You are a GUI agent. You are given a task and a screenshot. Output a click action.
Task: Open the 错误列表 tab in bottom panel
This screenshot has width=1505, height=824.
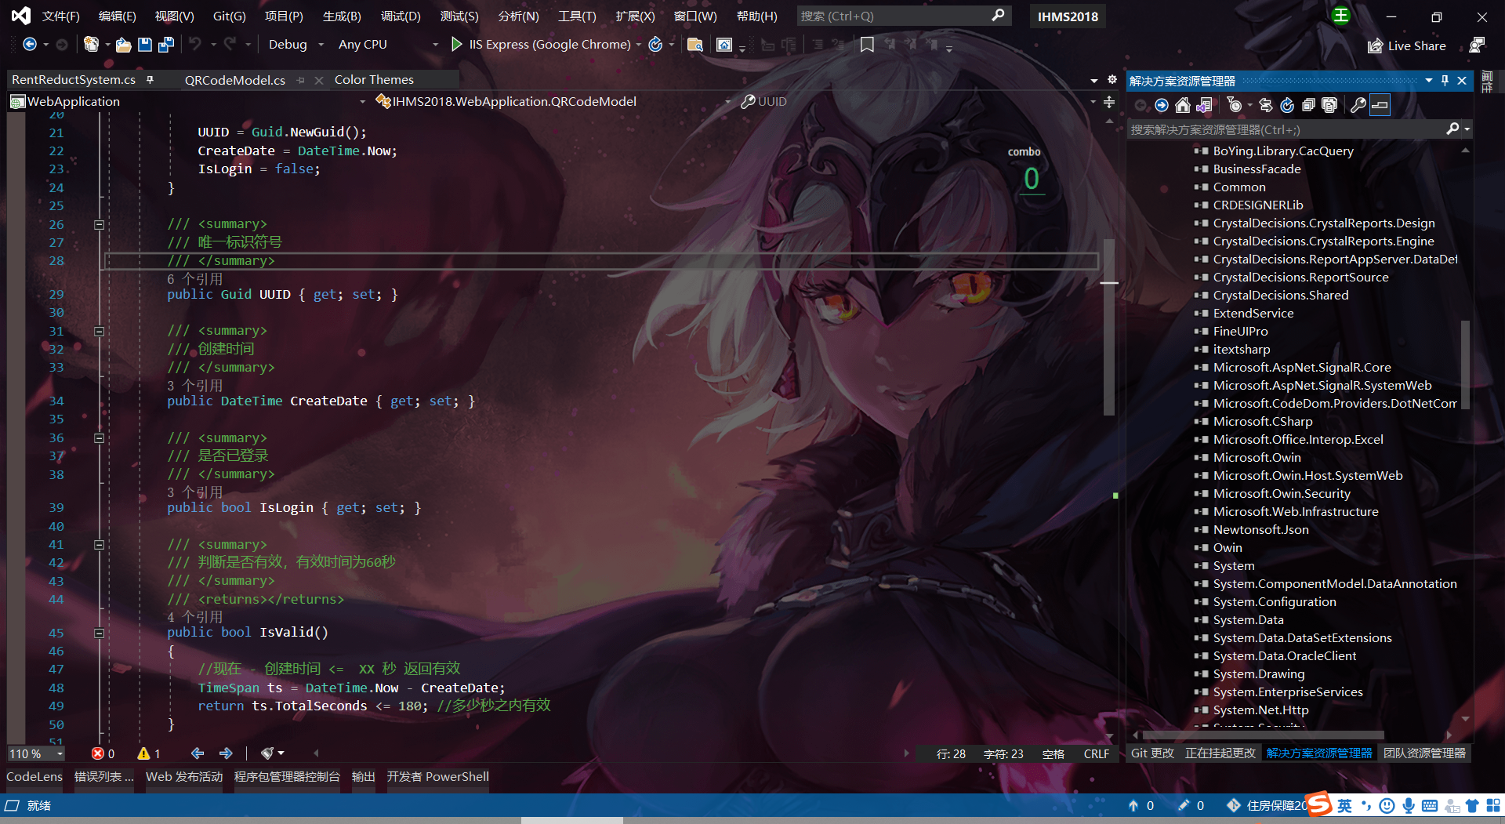click(103, 776)
